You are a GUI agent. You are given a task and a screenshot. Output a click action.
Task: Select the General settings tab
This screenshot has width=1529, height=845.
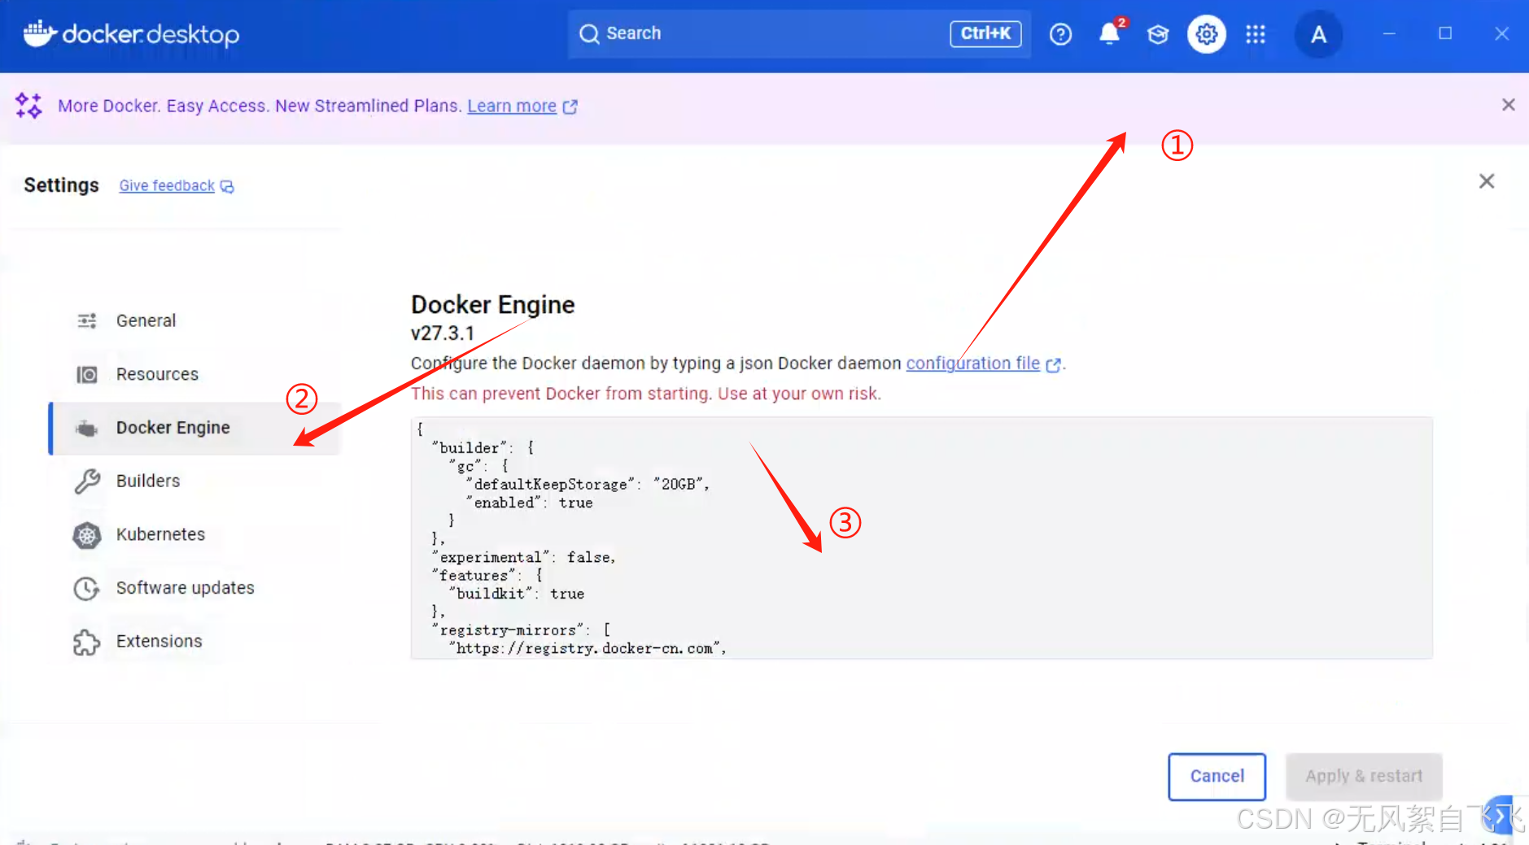tap(195, 320)
